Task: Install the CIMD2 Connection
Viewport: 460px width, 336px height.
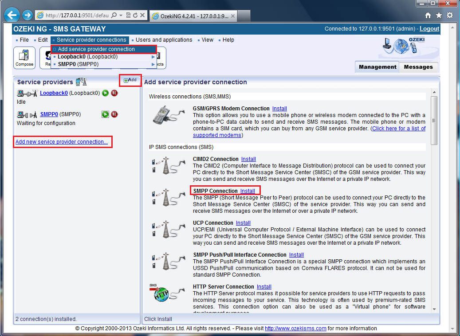Action: click(248, 159)
